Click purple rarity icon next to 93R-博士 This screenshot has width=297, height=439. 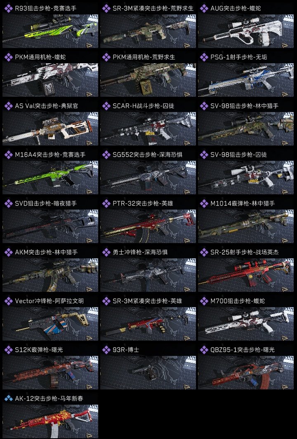(106, 350)
